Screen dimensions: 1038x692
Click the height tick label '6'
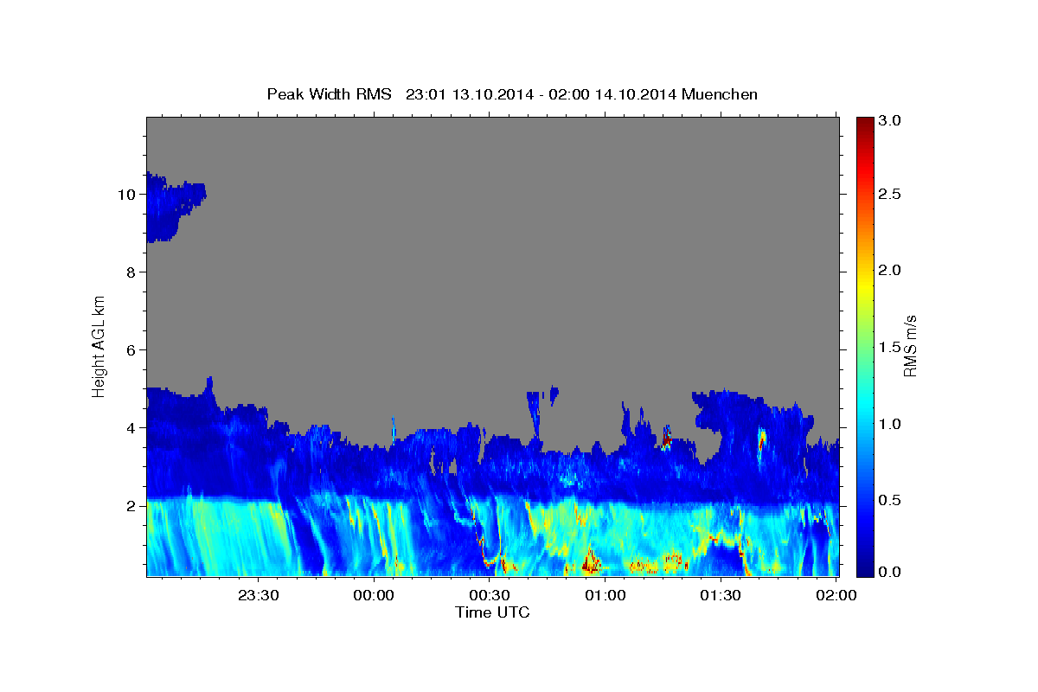(x=131, y=350)
